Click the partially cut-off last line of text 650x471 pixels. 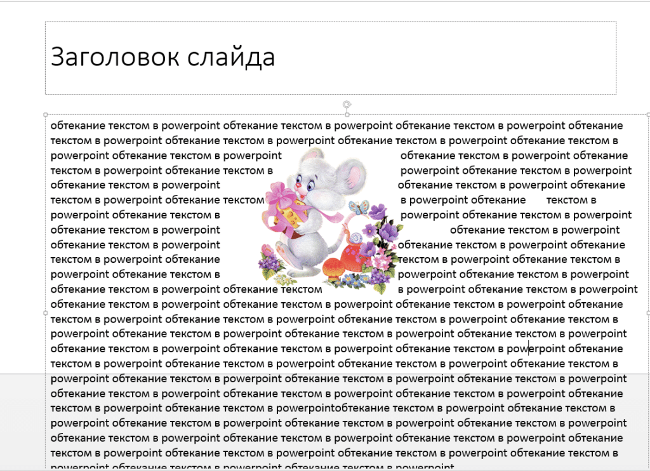point(253,467)
